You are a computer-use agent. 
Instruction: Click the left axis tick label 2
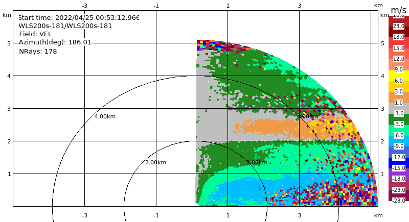(9, 141)
